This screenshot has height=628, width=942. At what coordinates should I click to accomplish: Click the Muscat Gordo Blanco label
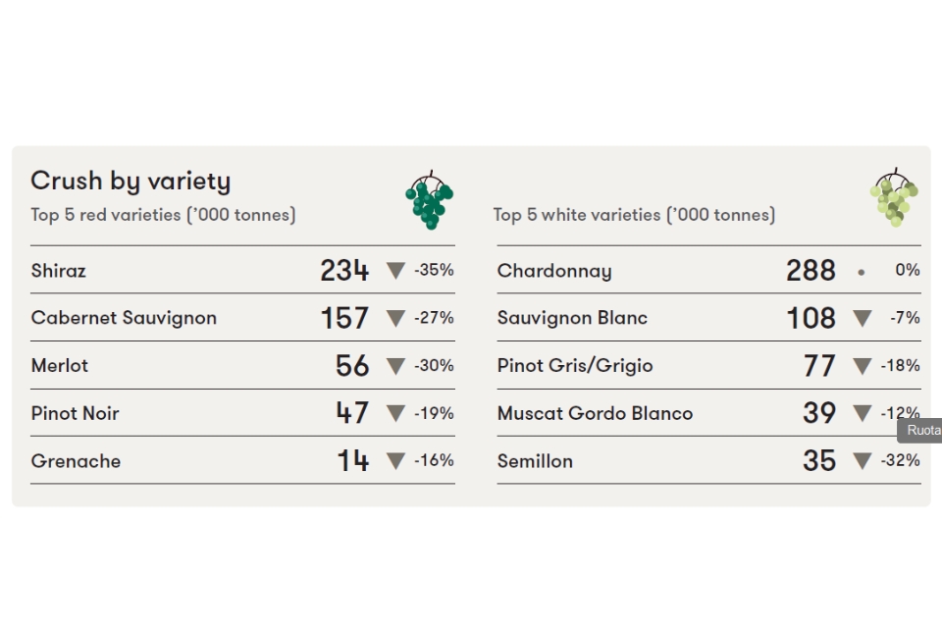tap(595, 413)
